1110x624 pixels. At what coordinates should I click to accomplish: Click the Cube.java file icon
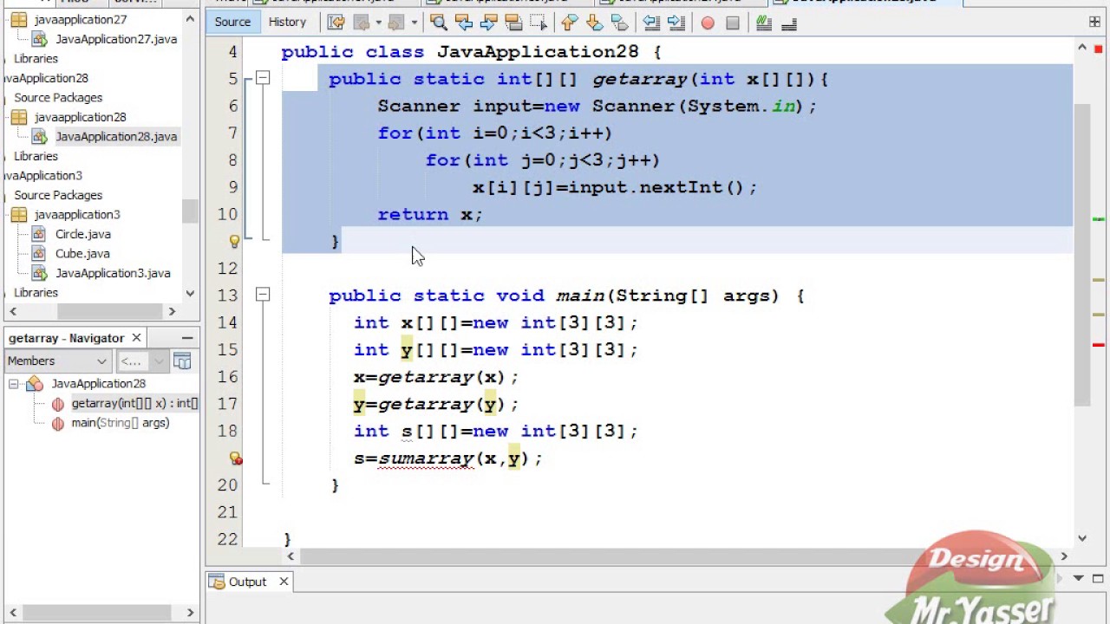[x=38, y=253]
